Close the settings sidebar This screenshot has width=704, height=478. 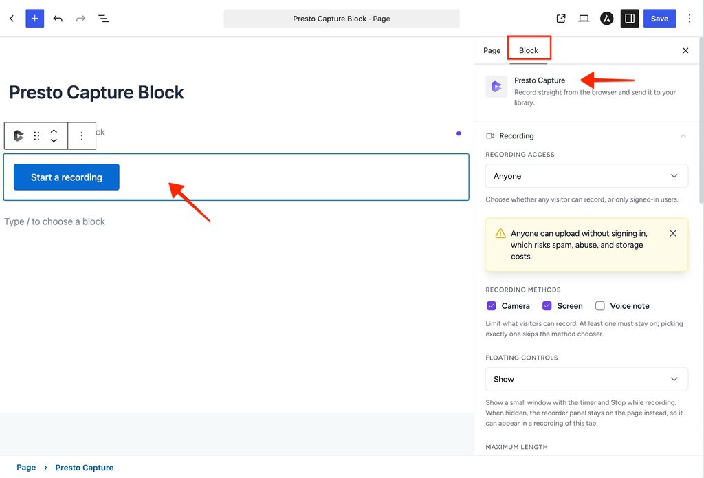685,50
